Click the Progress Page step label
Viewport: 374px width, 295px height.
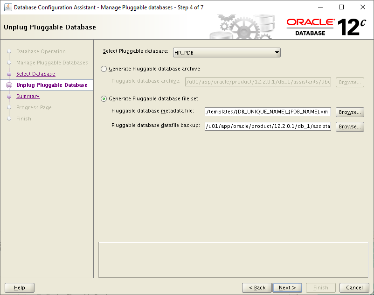tap(34, 107)
